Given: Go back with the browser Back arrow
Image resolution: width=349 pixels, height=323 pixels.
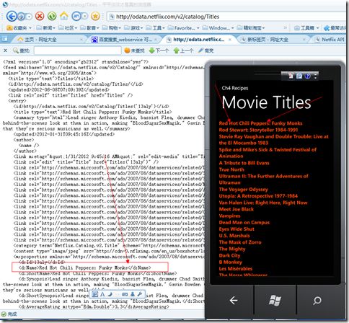Looking at the screenshot, I should click(12, 16).
